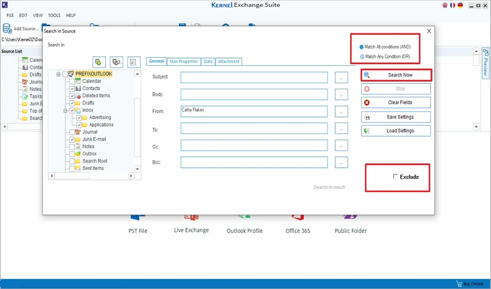Open the FILE menu
The height and width of the screenshot is (289, 491).
(x=10, y=16)
